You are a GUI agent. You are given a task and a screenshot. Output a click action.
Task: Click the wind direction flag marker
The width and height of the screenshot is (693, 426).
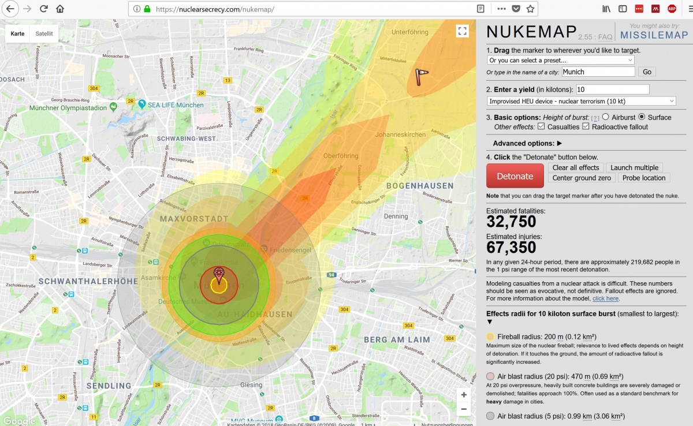coord(423,76)
